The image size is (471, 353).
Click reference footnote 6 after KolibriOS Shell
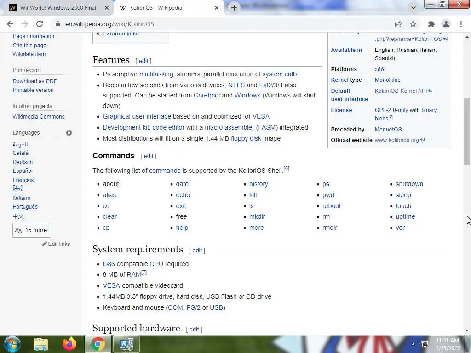[x=287, y=169]
